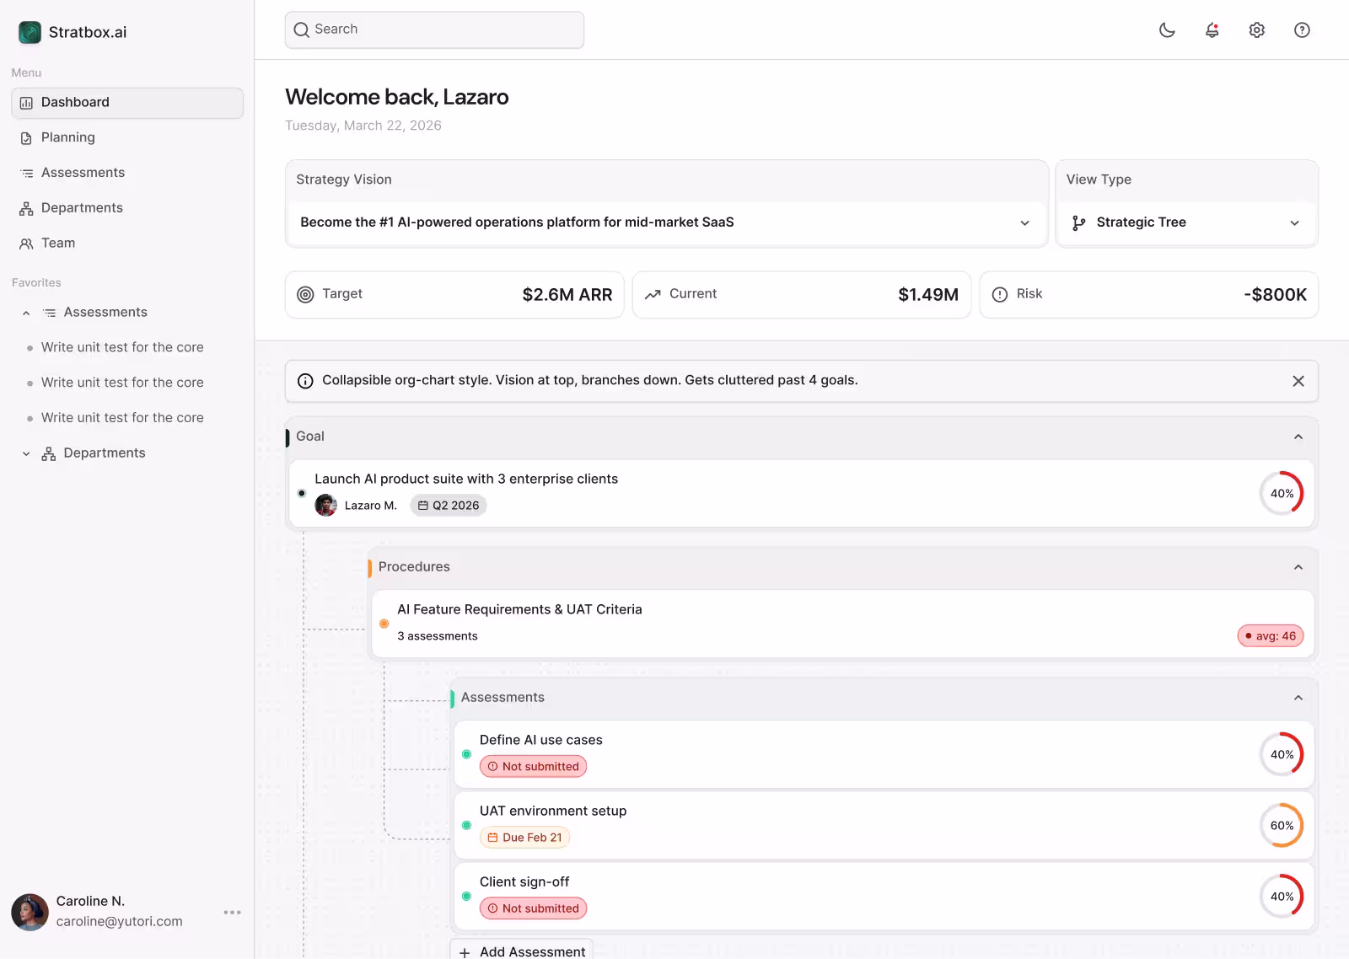The image size is (1349, 959).
Task: Click the avg: 46 score badge
Action: 1271,636
